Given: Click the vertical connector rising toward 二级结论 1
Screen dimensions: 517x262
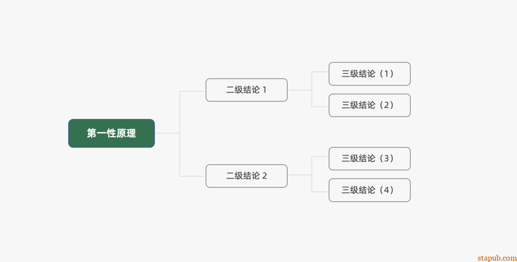Looking at the screenshot, I should tap(180, 112).
